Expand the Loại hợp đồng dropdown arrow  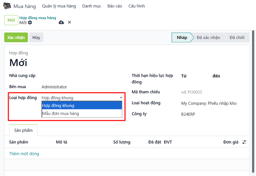coord(121,98)
